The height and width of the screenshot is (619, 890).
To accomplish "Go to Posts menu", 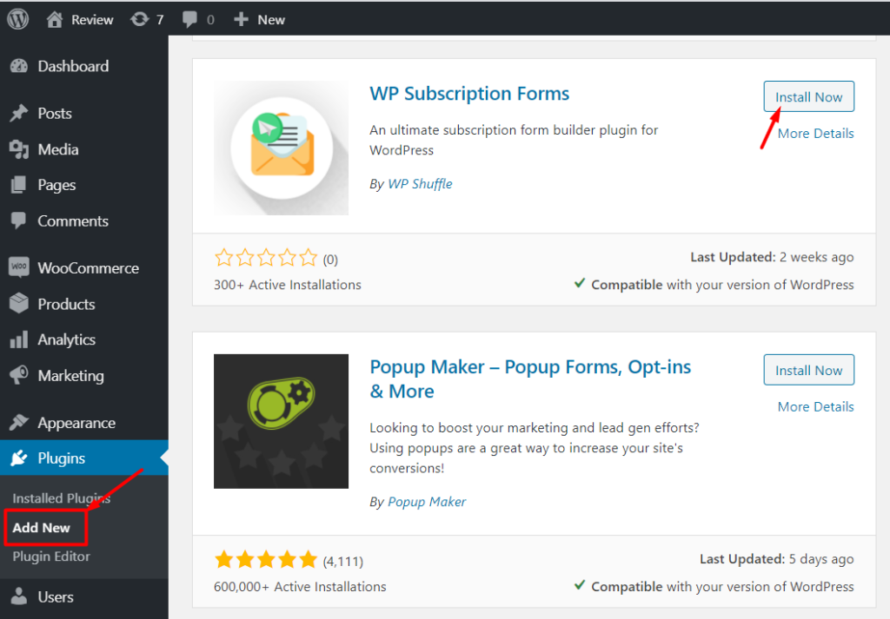I will click(55, 114).
